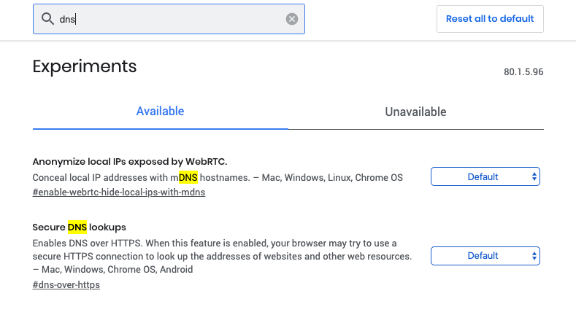
Task: Switch to the Available tab
Action: click(160, 112)
